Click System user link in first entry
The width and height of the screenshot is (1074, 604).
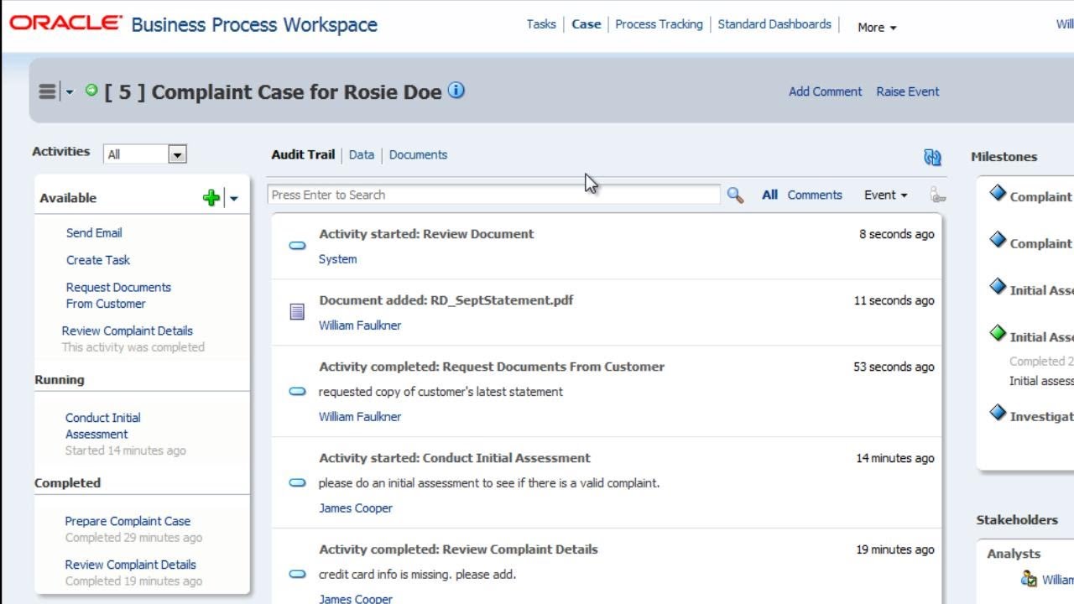pos(337,259)
